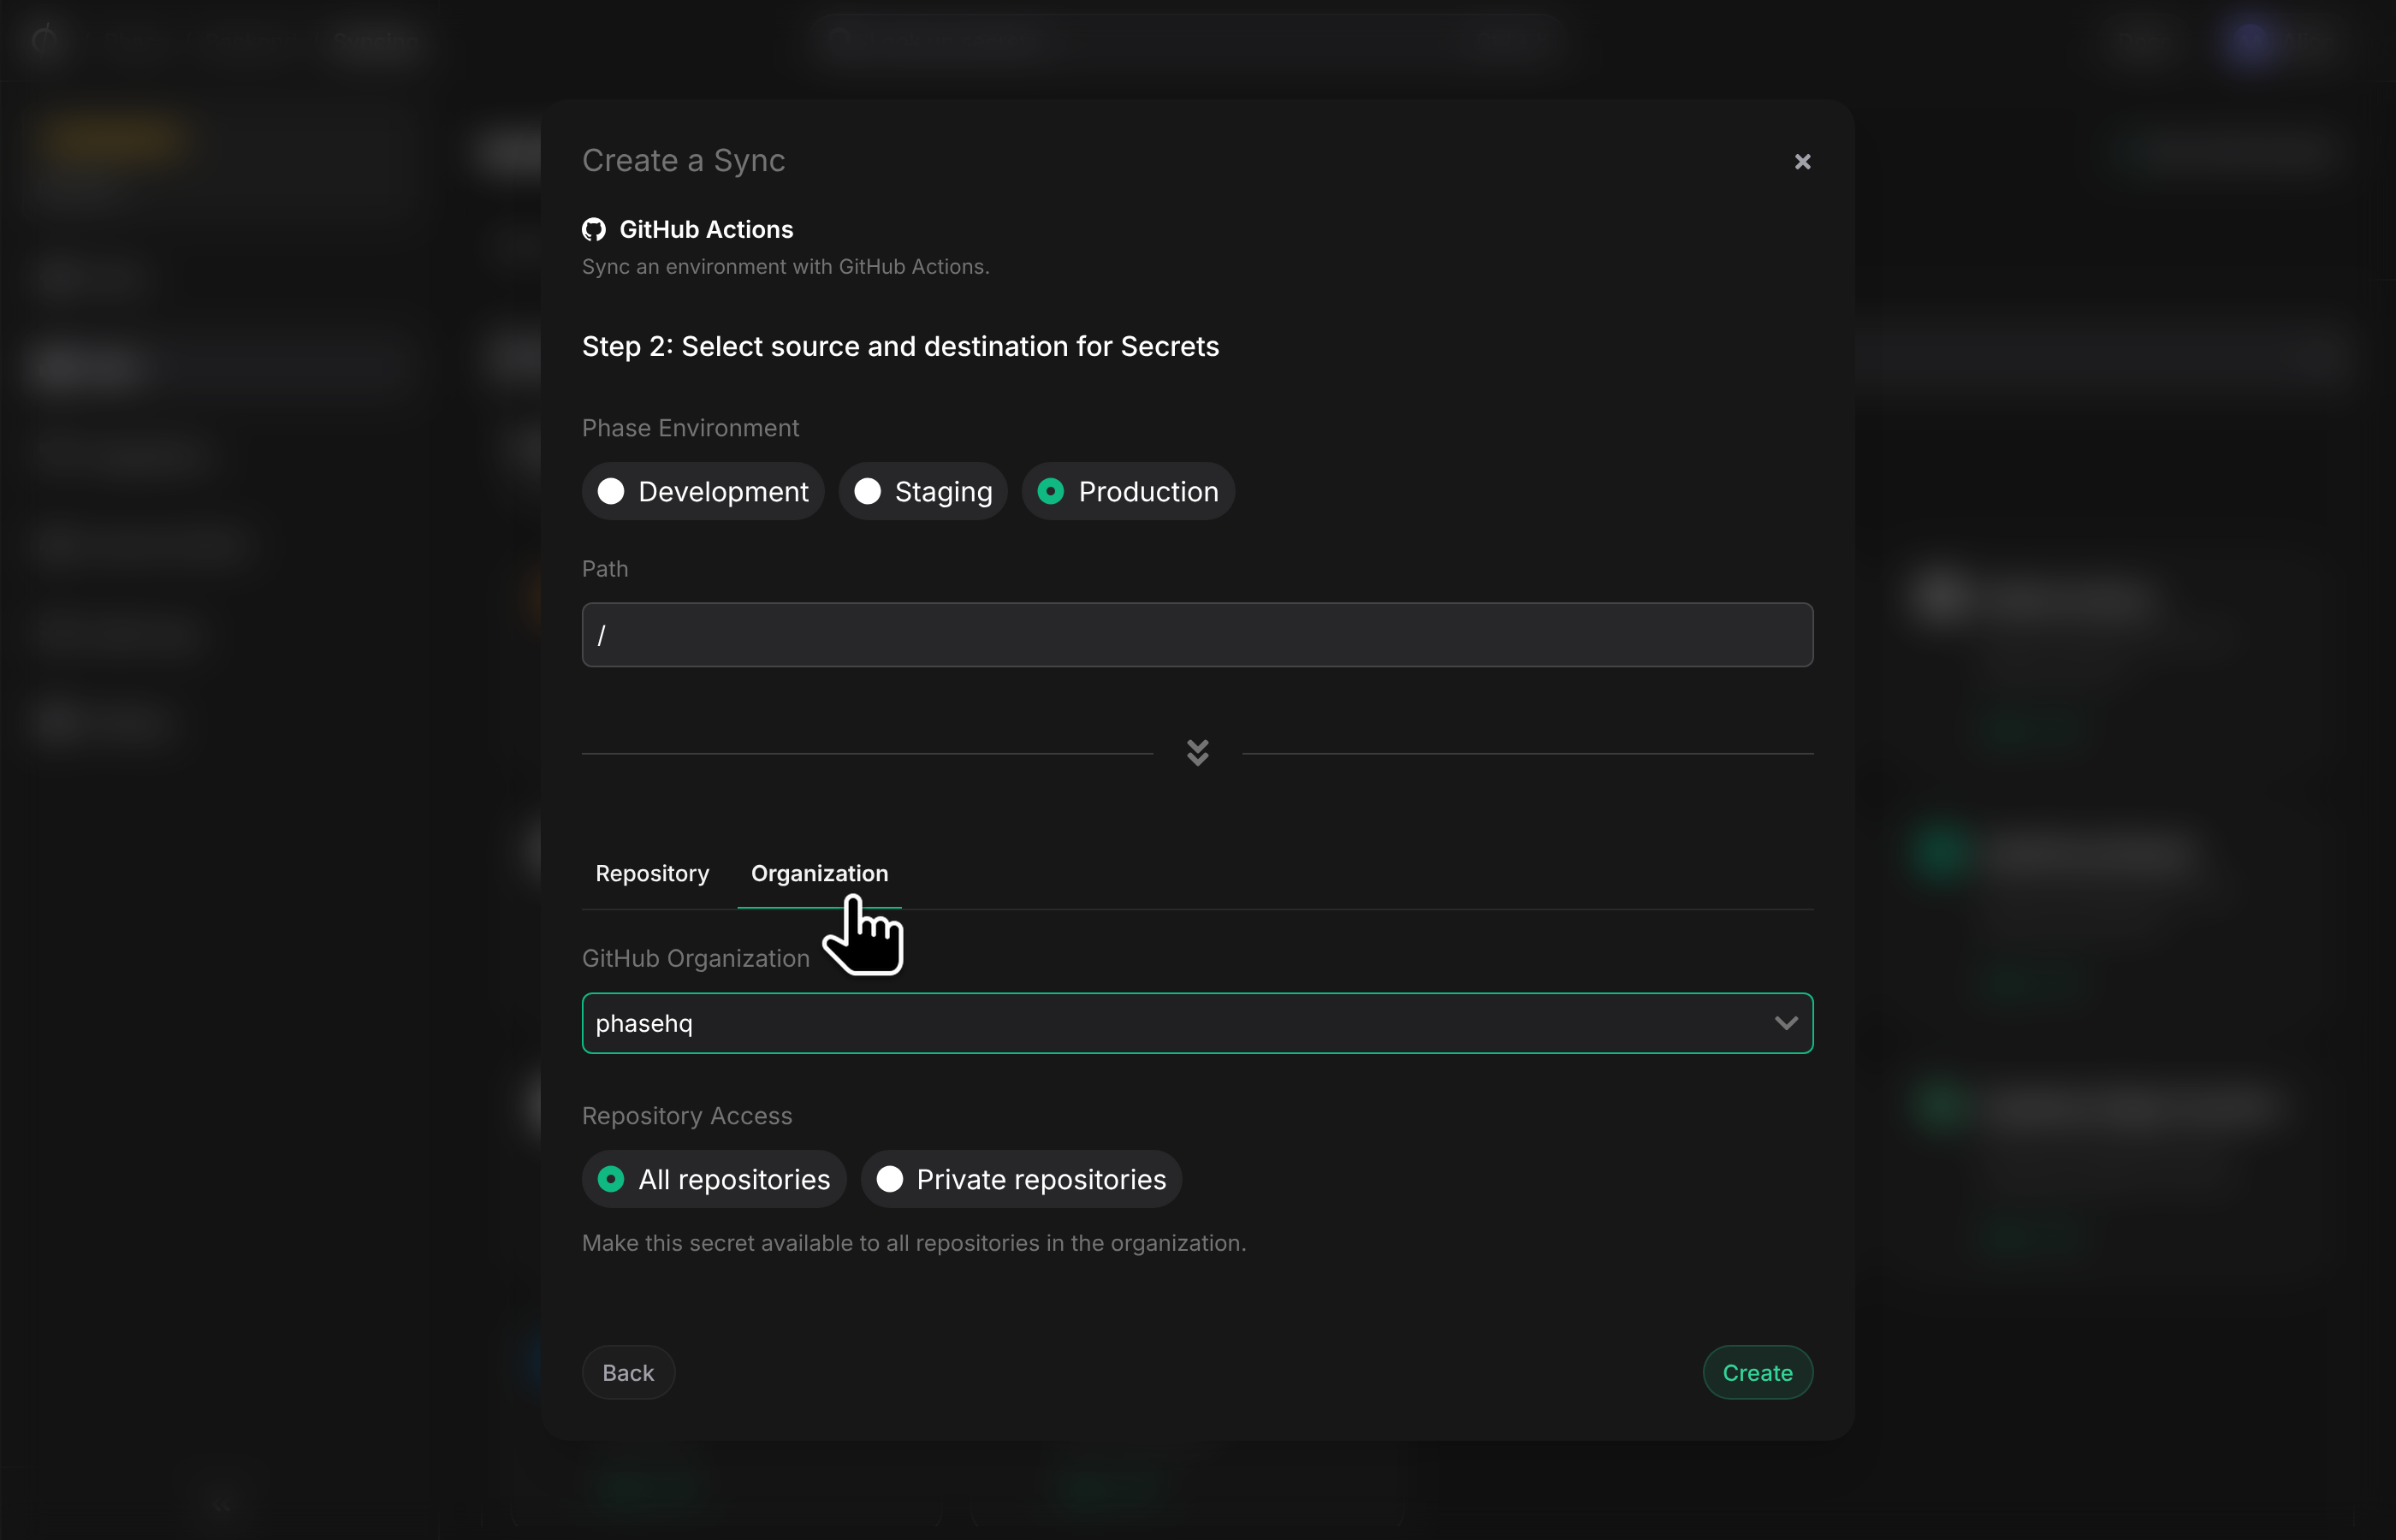This screenshot has height=1540, width=2396.
Task: Switch to the Repository tab
Action: pyautogui.click(x=652, y=873)
